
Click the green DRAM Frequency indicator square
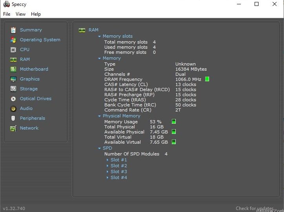coord(207,79)
